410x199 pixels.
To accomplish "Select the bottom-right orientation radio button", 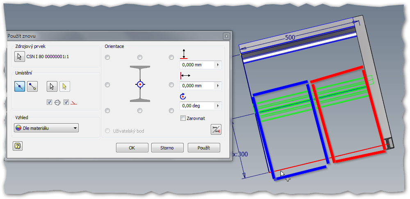I will tap(171, 111).
